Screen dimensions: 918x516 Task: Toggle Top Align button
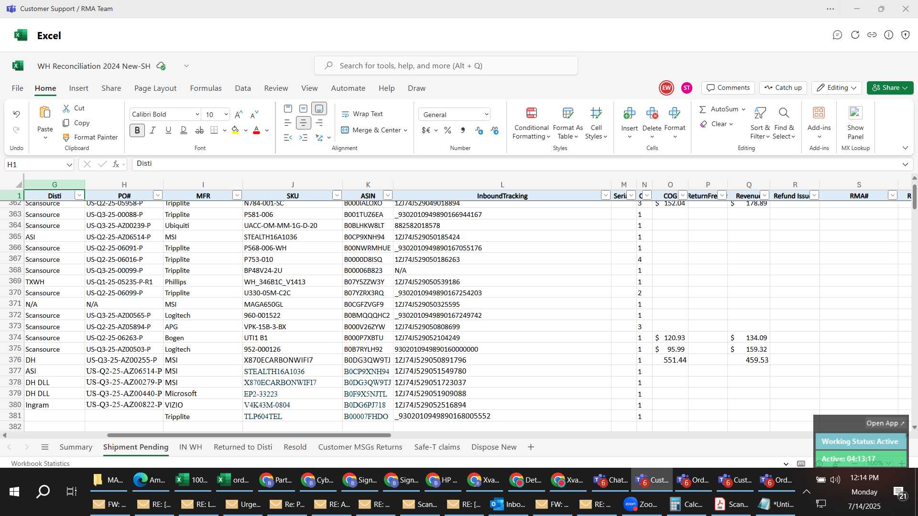[x=288, y=108]
